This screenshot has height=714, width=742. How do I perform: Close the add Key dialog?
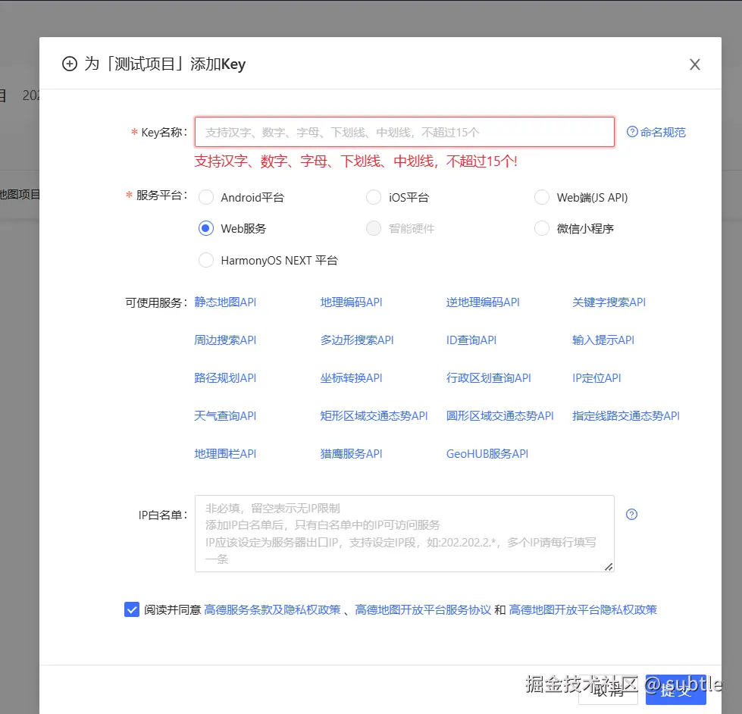694,64
